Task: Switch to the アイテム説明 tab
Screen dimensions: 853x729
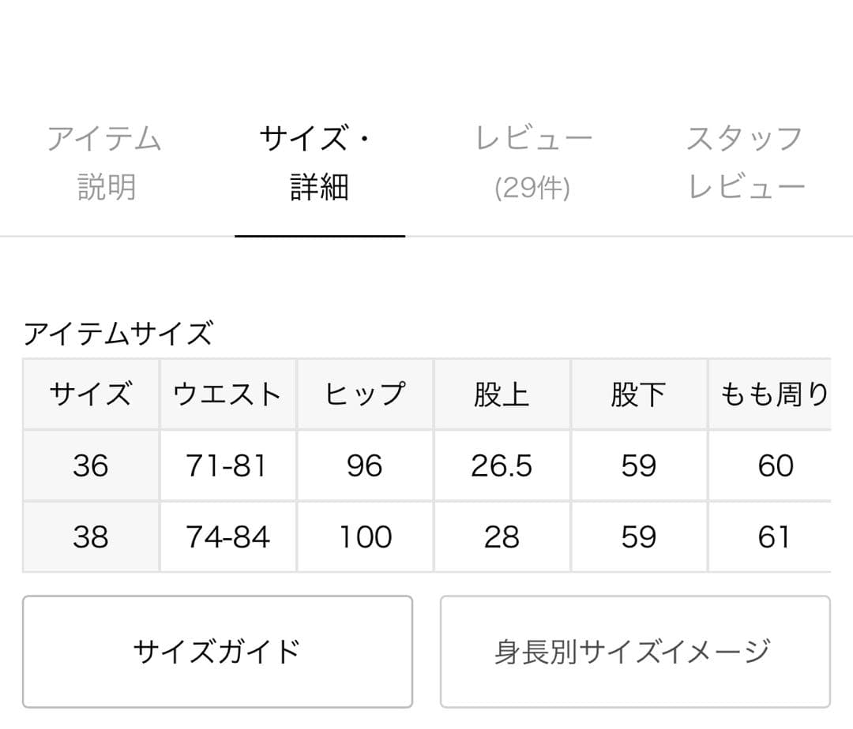Action: click(x=107, y=160)
